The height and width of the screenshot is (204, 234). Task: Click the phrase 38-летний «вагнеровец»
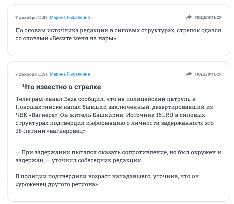pos(51,131)
